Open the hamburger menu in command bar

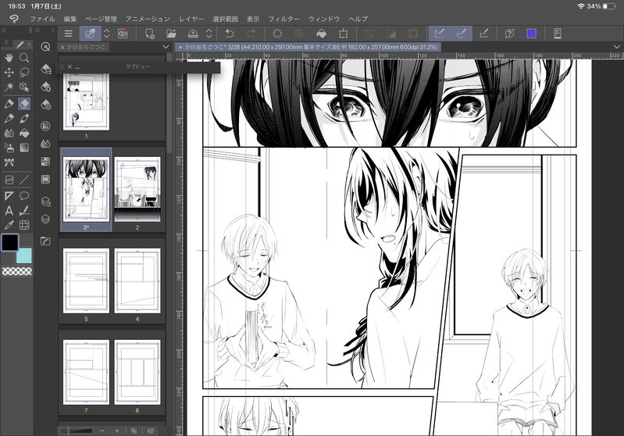tap(69, 34)
